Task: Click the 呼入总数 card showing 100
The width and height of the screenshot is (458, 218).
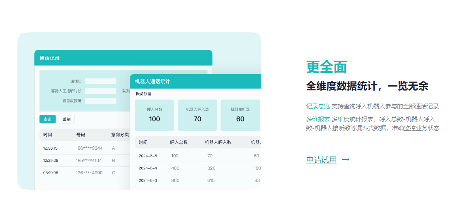Action: (155, 115)
